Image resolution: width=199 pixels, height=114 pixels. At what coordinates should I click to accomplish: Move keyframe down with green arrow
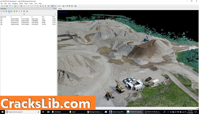tap(22, 11)
